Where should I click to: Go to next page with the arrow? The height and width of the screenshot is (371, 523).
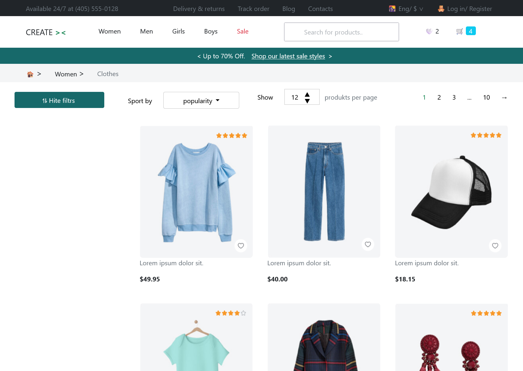pos(504,97)
